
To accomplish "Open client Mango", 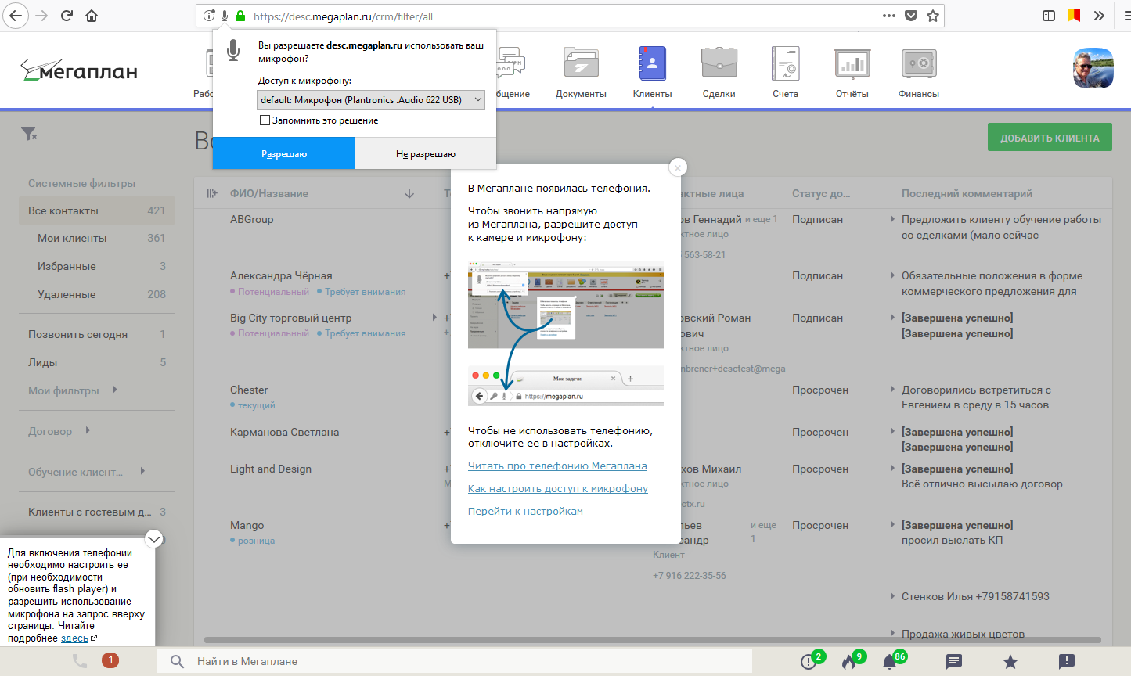I will pyautogui.click(x=247, y=525).
